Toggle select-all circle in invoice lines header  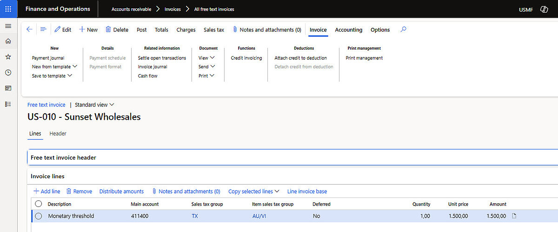tap(39, 204)
